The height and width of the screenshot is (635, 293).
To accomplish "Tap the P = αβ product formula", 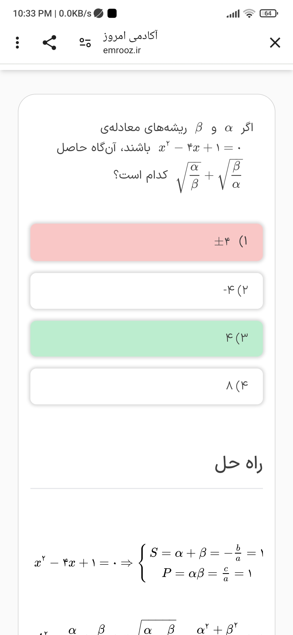I will tap(206, 573).
